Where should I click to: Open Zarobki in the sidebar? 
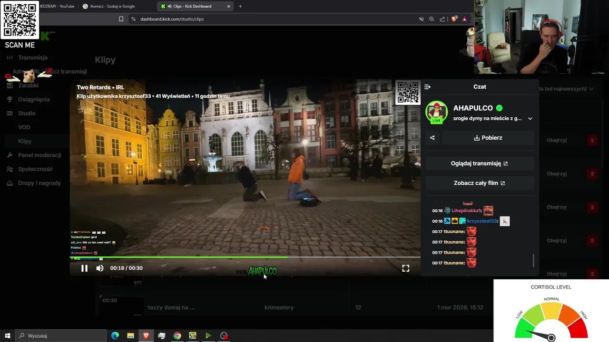(x=28, y=85)
